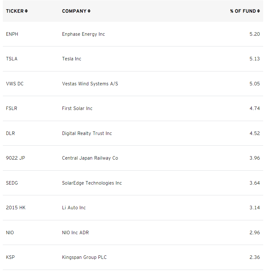Click the ENPH ticker symbol
266x275 pixels.
[12, 34]
